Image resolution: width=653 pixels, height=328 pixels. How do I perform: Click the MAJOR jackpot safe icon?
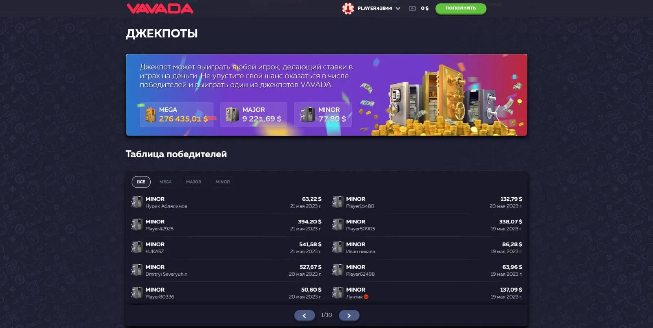(x=232, y=114)
